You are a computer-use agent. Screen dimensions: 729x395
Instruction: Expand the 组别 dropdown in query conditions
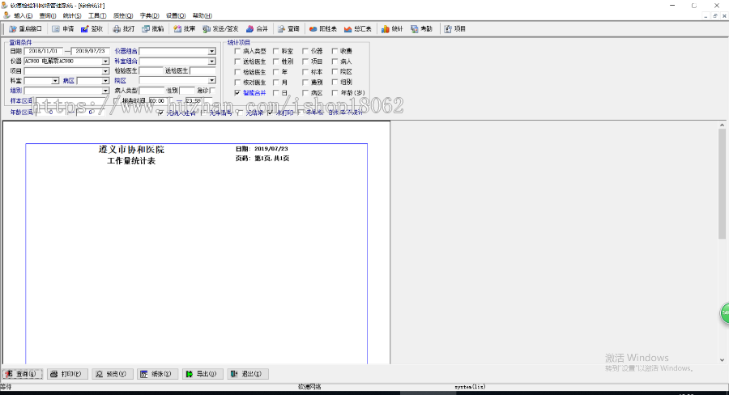(105, 91)
